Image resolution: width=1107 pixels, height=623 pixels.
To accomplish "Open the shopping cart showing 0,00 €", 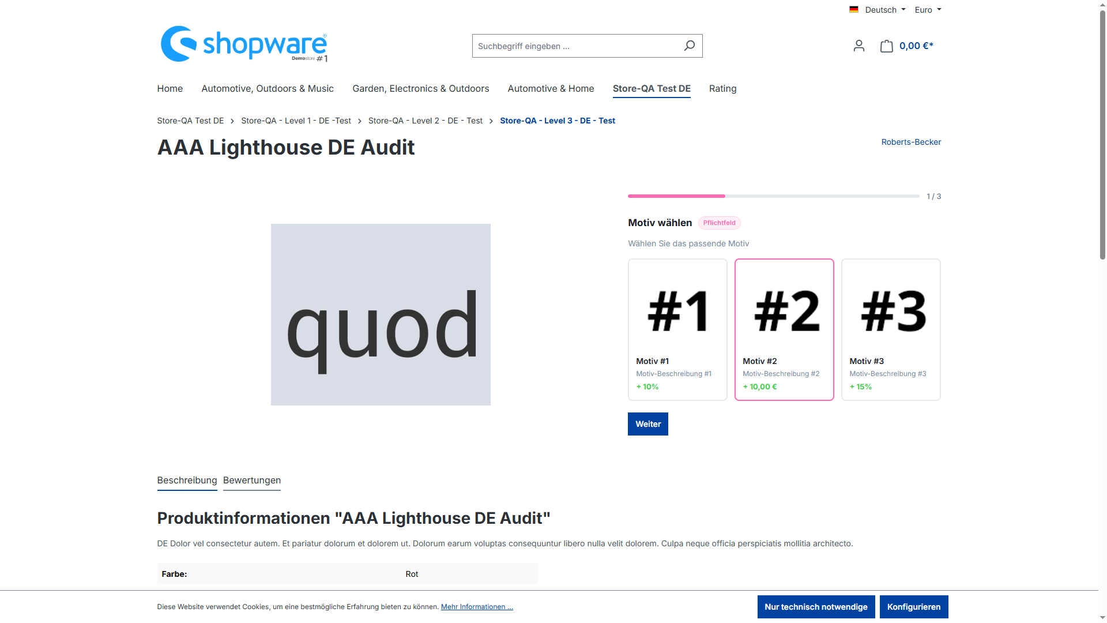I will coord(907,46).
